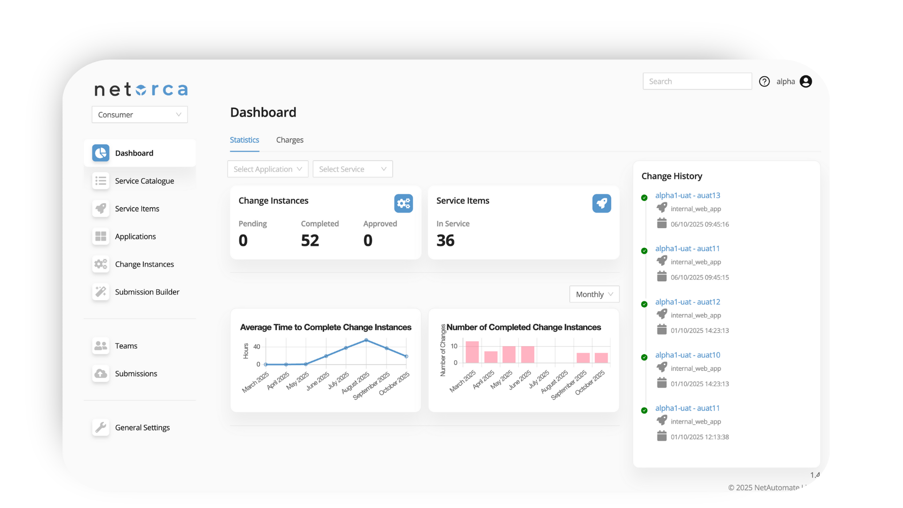This screenshot has height=508, width=903.
Task: Expand the Monthly interval dropdown
Action: [x=594, y=294]
